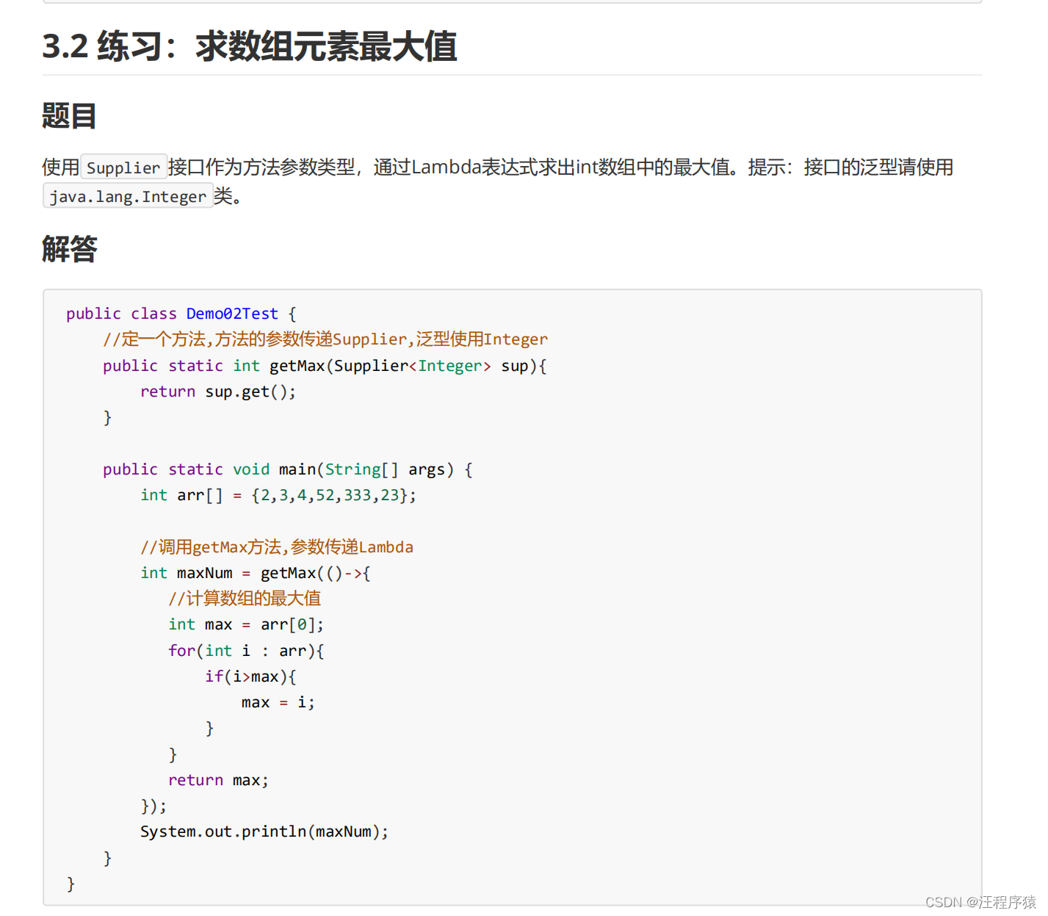Click the inline code "java.lang.Integer"
The width and height of the screenshot is (1048, 916).
[128, 197]
